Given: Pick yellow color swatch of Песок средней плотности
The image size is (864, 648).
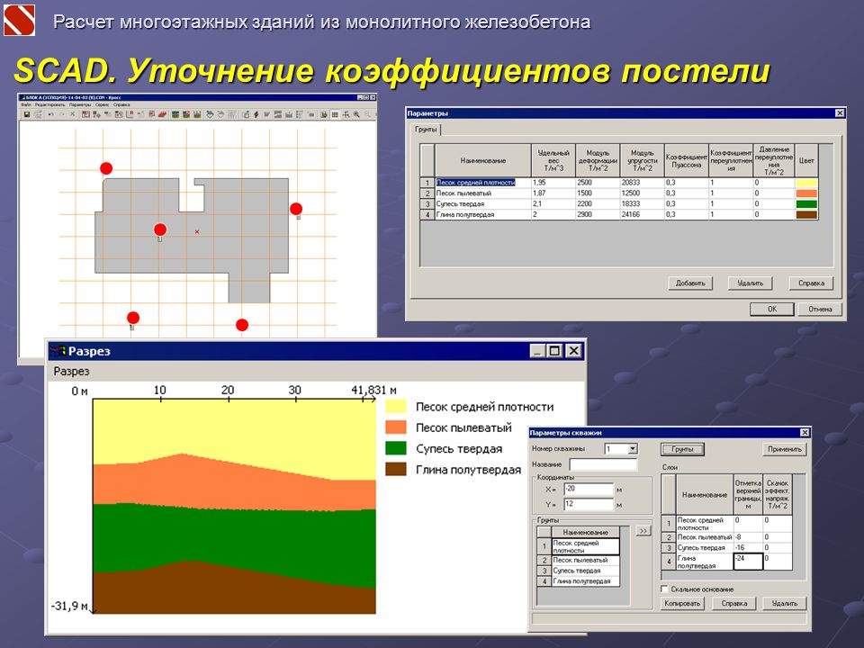Looking at the screenshot, I should pos(806,183).
